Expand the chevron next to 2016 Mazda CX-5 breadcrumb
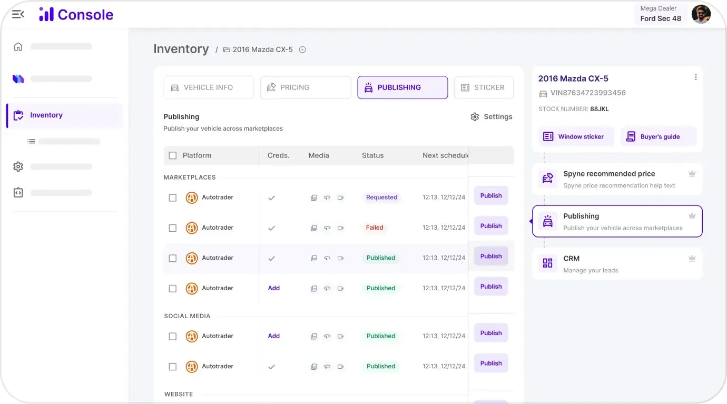This screenshot has width=727, height=404. 302,49
